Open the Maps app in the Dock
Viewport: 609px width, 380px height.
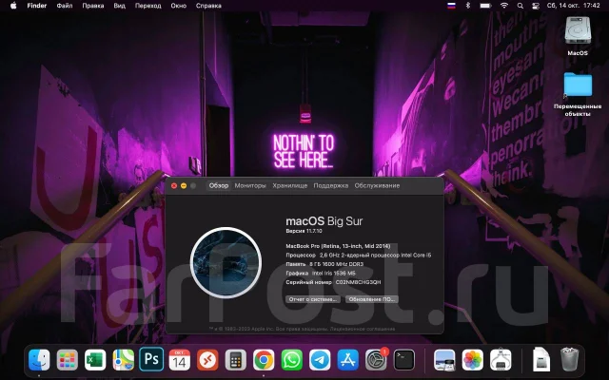pyautogui.click(x=123, y=360)
